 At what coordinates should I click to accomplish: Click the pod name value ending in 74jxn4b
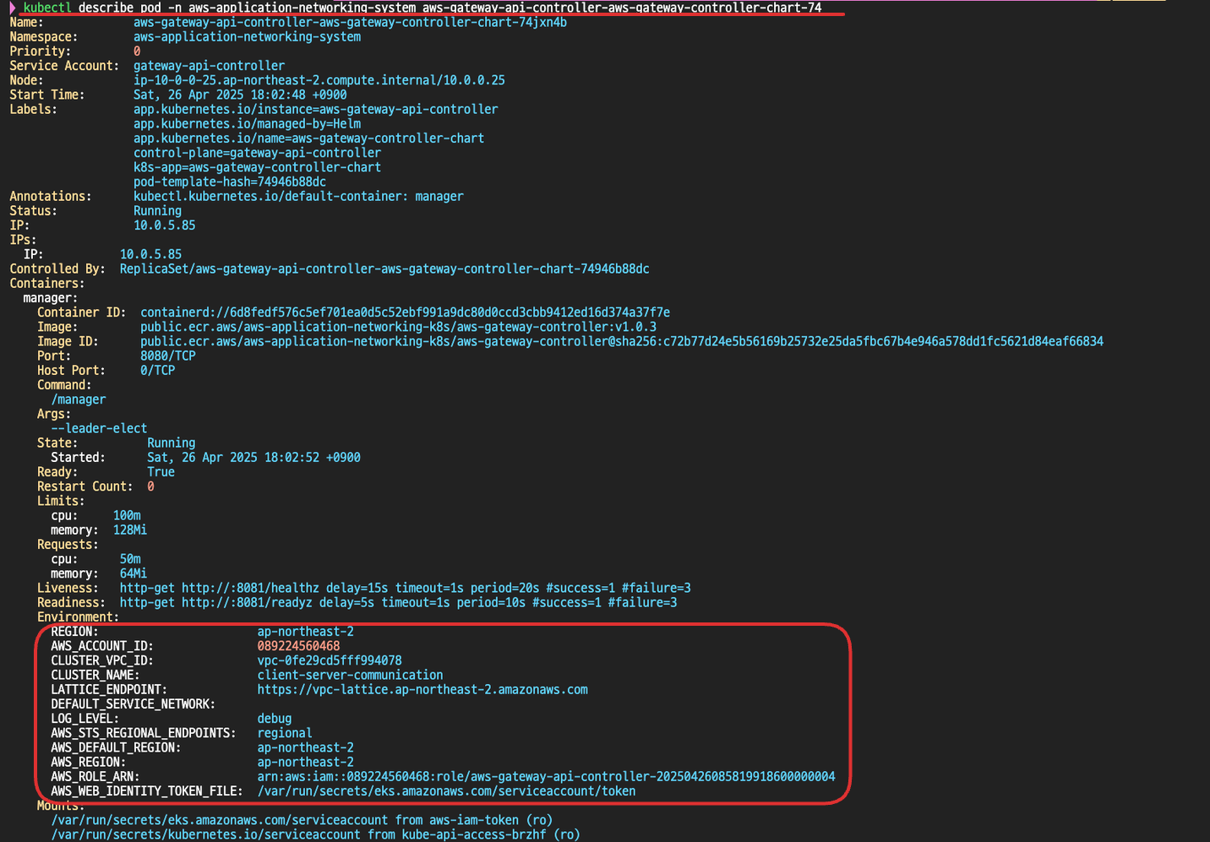tap(350, 23)
